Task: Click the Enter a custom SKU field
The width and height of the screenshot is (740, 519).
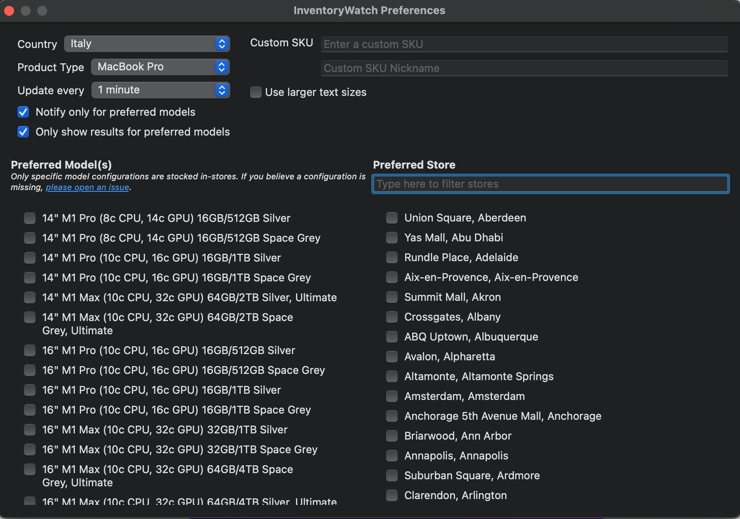Action: click(x=524, y=44)
